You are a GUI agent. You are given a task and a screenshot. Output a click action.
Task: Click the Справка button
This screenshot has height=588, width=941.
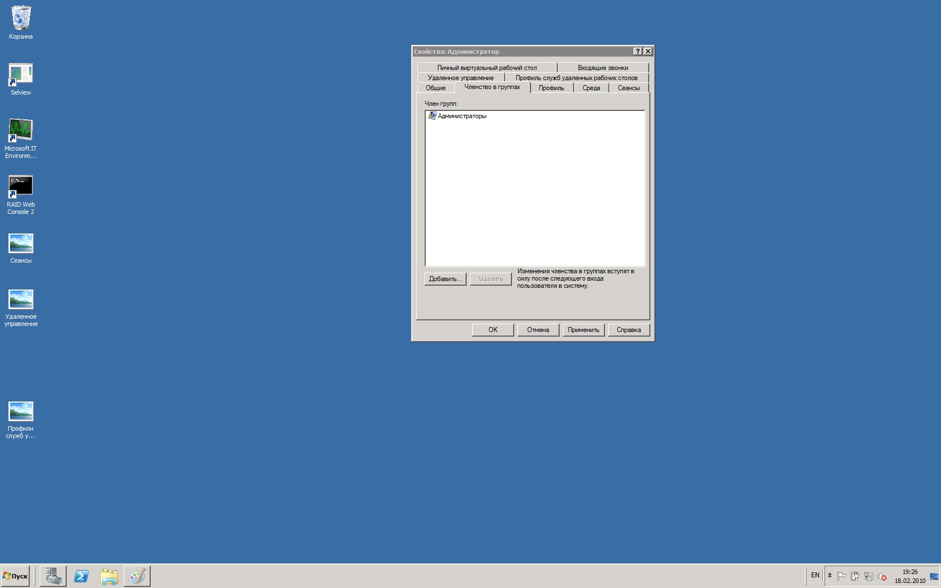(629, 330)
